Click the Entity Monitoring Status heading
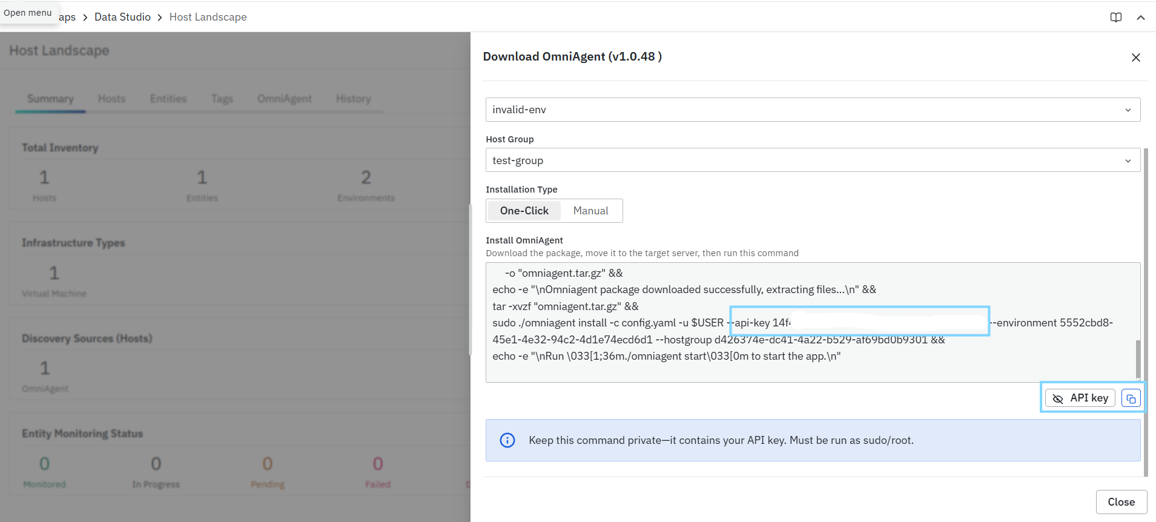This screenshot has width=1156, height=522. (82, 434)
